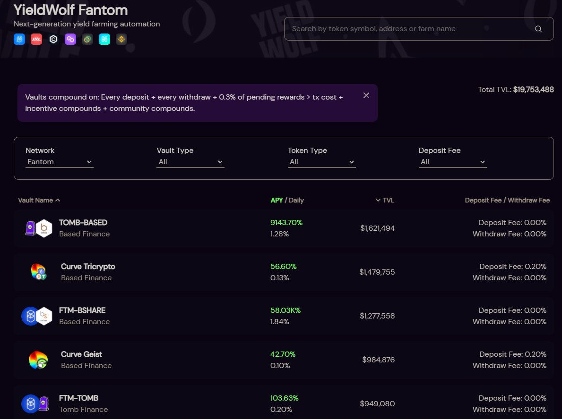Click the $984,876 TVL value
This screenshot has height=419, width=562.
point(379,360)
